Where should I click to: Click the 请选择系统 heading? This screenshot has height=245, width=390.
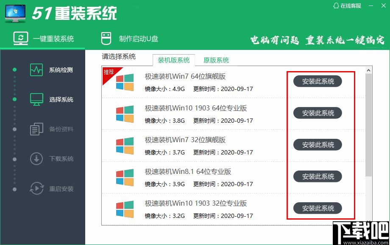click(119, 57)
